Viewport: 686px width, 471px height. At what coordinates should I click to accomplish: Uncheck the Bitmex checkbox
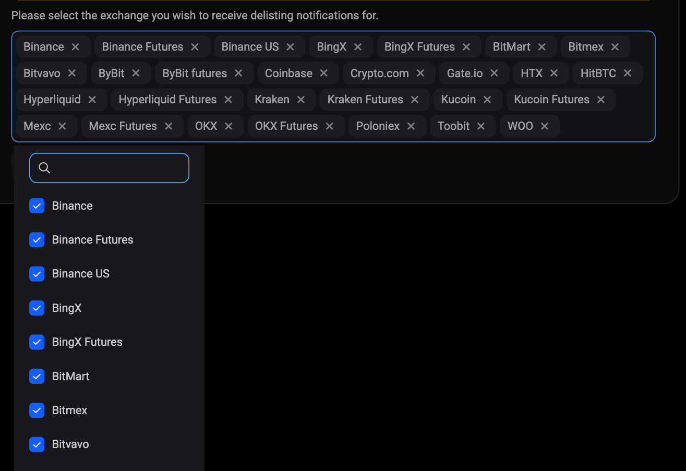click(x=37, y=410)
